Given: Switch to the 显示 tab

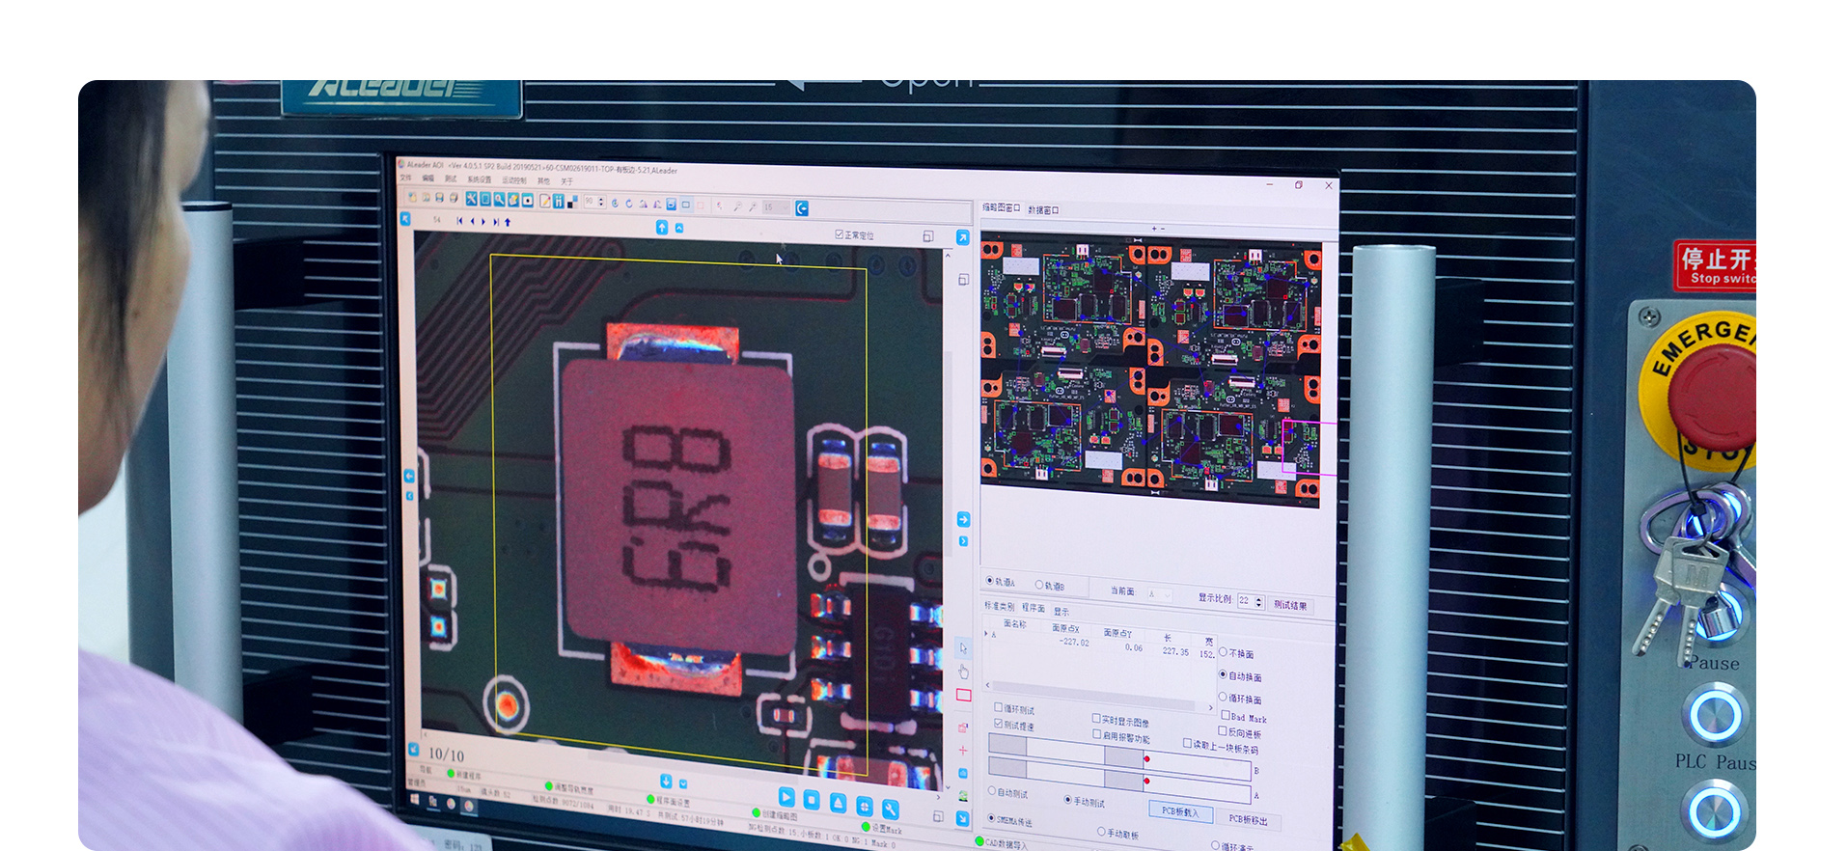Looking at the screenshot, I should click(1061, 612).
